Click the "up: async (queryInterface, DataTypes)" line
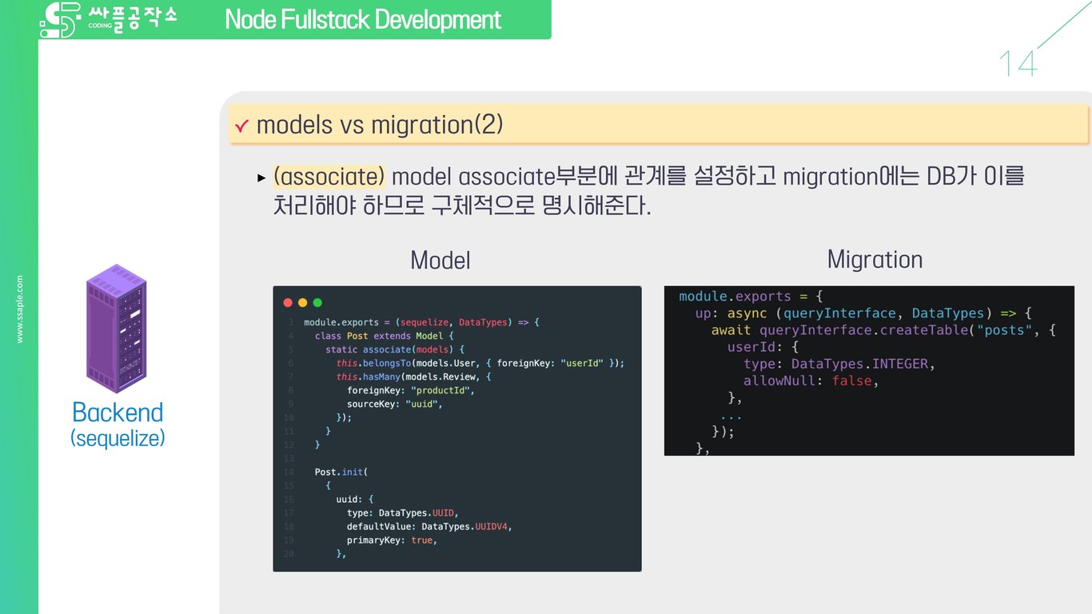1092x614 pixels. (864, 313)
